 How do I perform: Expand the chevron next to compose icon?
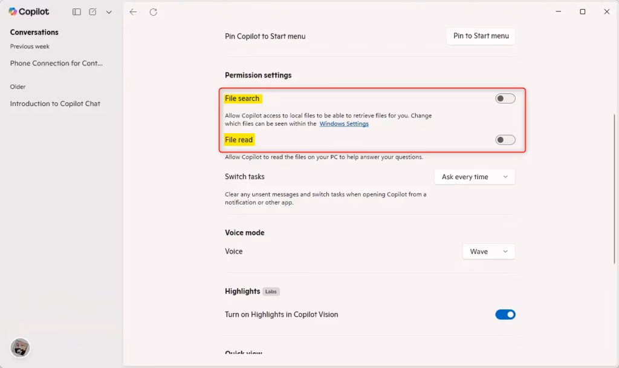click(x=109, y=12)
